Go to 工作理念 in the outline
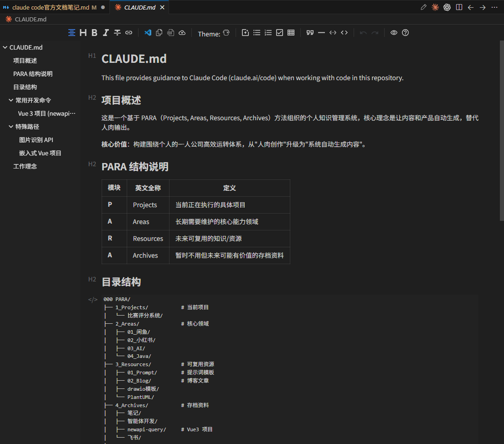The image size is (504, 444). [x=25, y=166]
